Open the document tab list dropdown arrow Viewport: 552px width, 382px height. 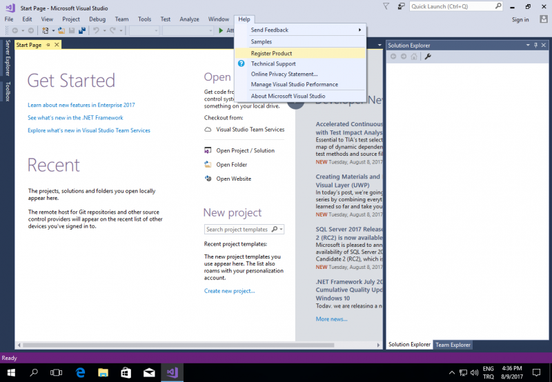tap(379, 45)
